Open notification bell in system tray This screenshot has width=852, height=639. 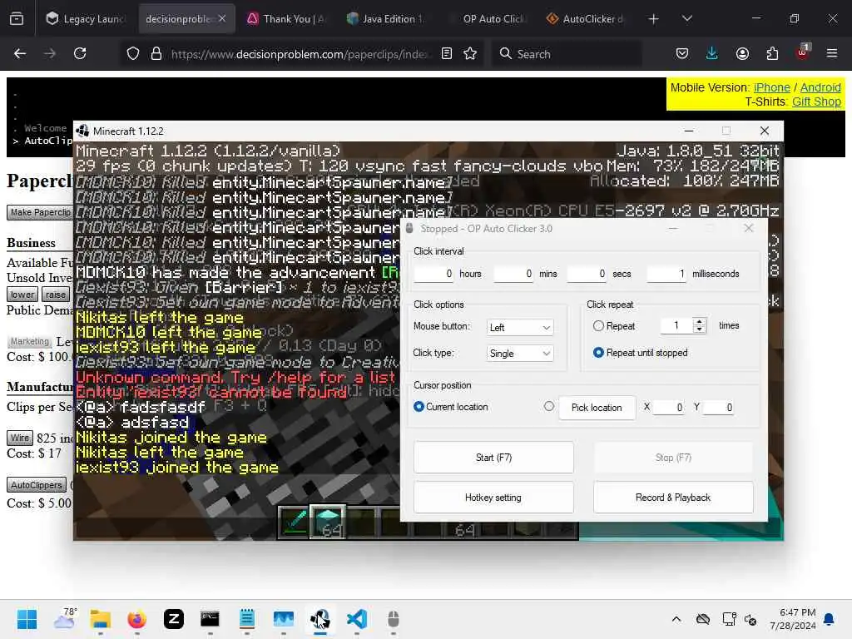tap(830, 619)
